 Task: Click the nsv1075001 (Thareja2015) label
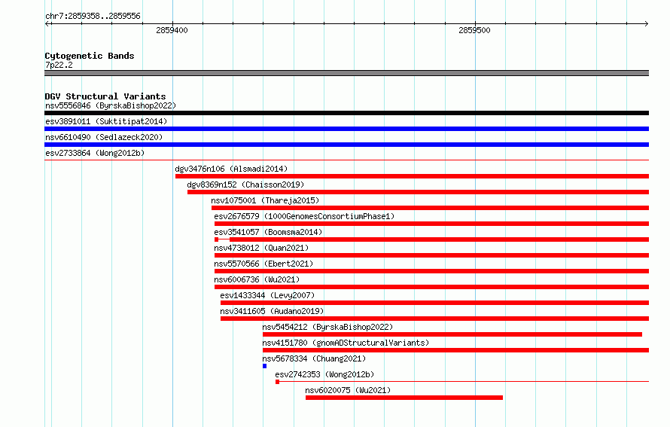265,200
